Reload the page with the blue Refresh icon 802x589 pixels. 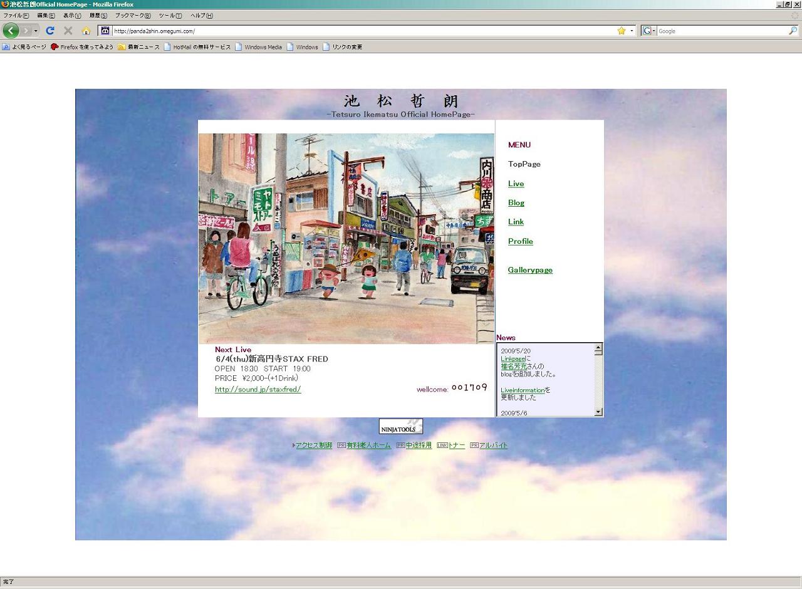pyautogui.click(x=50, y=31)
